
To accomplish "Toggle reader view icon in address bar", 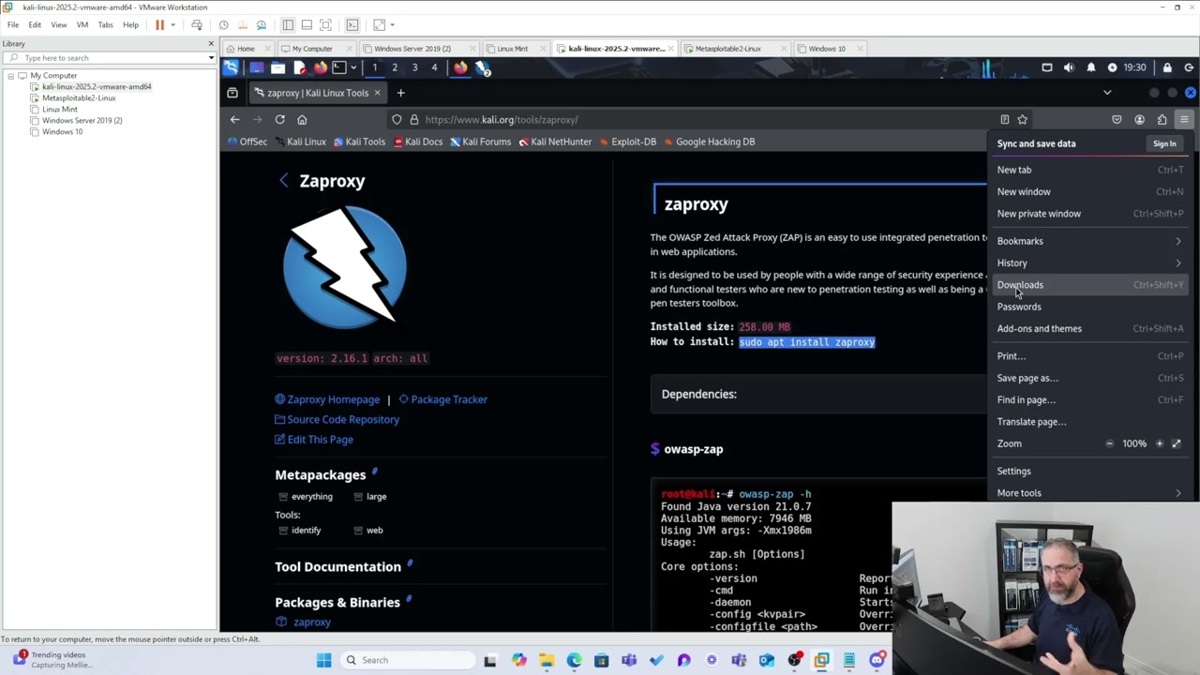I will (x=1005, y=119).
